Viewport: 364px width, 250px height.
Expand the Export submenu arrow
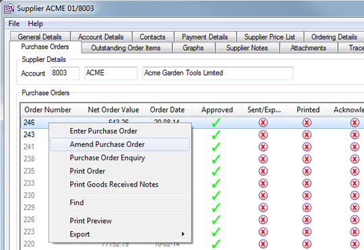183,234
